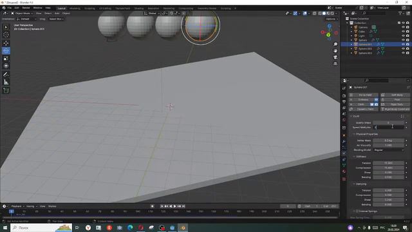This screenshot has height=232, width=412.
Task: Click the Fluid physics button
Action: click(x=395, y=100)
